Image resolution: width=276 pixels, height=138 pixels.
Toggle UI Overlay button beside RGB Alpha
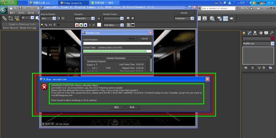pyautogui.click(x=129, y=25)
